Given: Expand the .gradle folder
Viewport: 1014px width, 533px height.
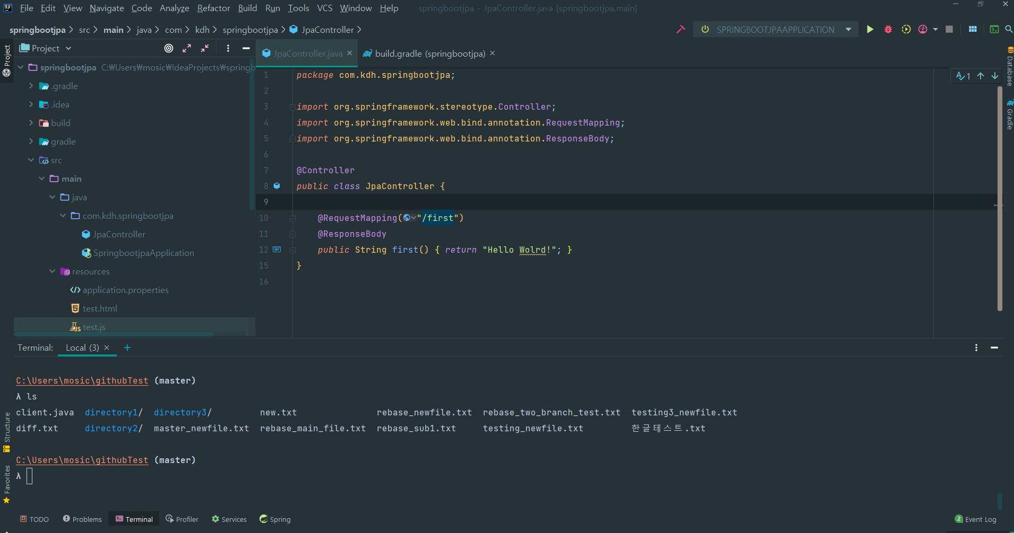Looking at the screenshot, I should pyautogui.click(x=31, y=86).
